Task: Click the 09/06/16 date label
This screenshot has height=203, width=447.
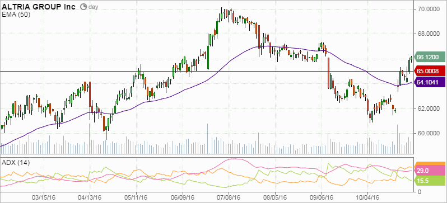Action: 322,197
